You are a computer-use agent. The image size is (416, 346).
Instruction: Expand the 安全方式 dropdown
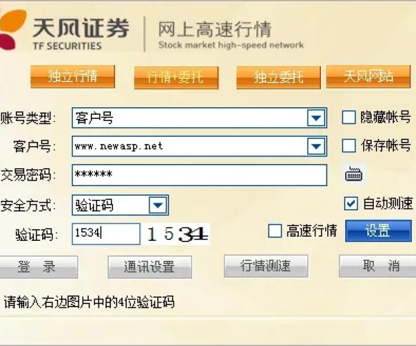[x=158, y=205]
